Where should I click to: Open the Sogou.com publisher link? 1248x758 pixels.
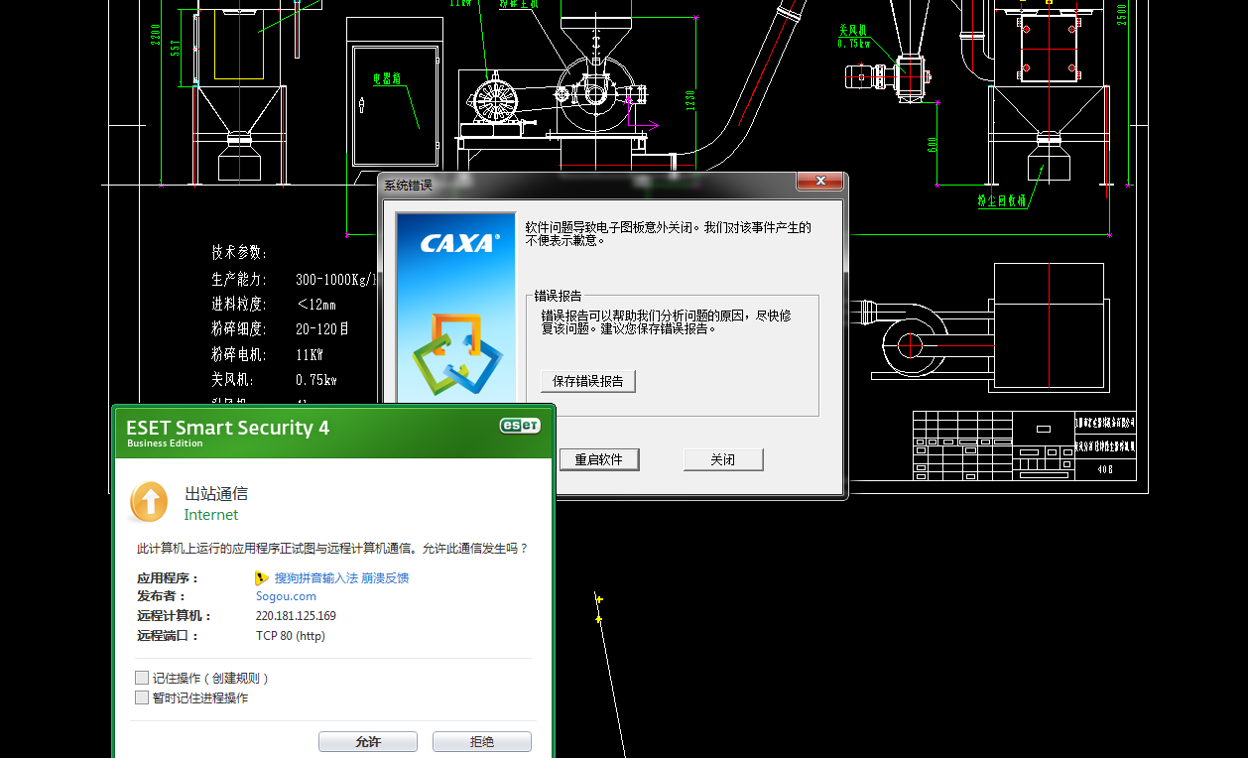pos(286,596)
